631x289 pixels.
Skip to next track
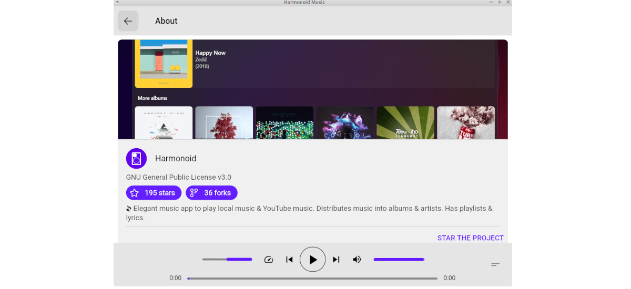click(x=336, y=260)
